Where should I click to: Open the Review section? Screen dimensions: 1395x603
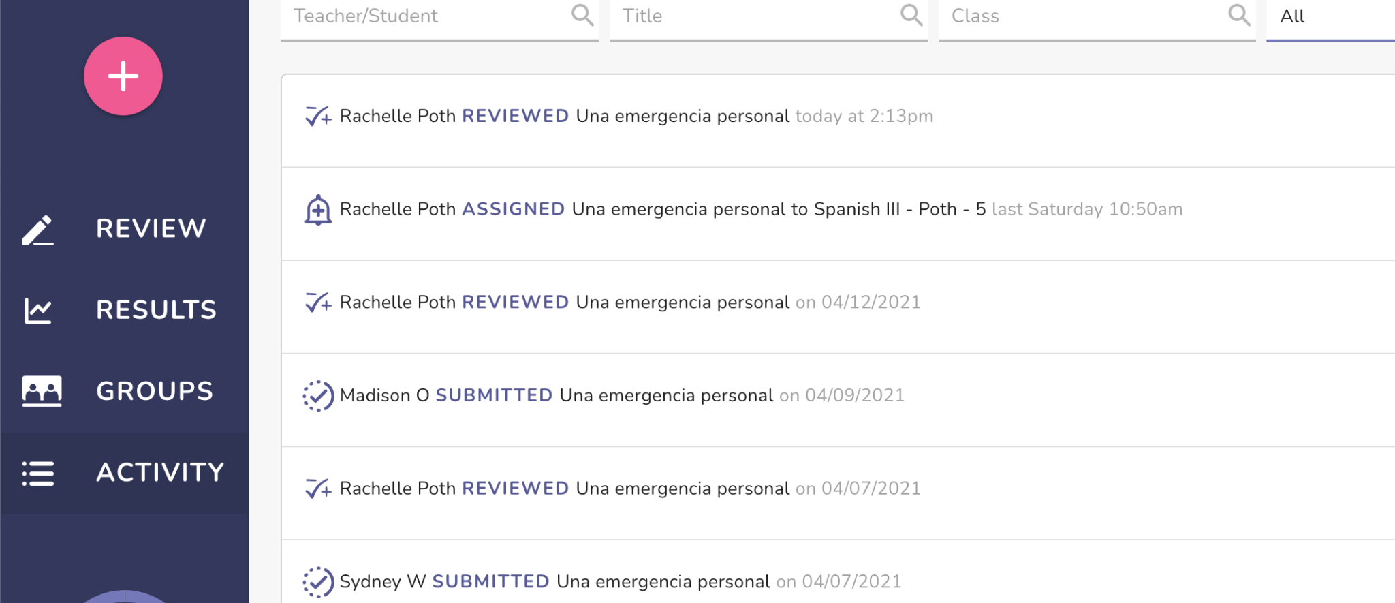151,229
